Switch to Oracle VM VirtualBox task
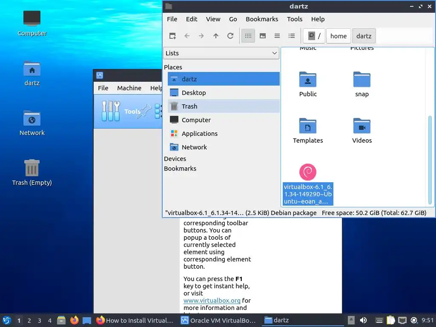Screen dimensions: 436x327 218,320
